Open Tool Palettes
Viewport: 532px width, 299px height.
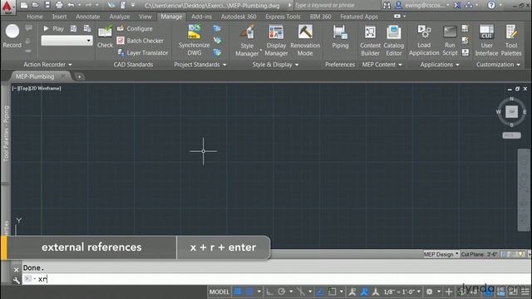click(x=511, y=40)
